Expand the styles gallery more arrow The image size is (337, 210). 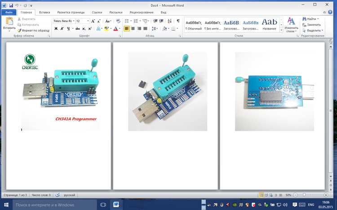281,31
